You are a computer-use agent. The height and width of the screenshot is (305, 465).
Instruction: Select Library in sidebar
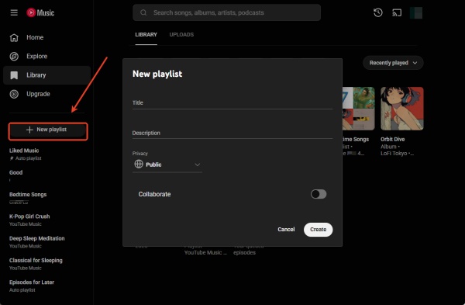tap(46, 75)
